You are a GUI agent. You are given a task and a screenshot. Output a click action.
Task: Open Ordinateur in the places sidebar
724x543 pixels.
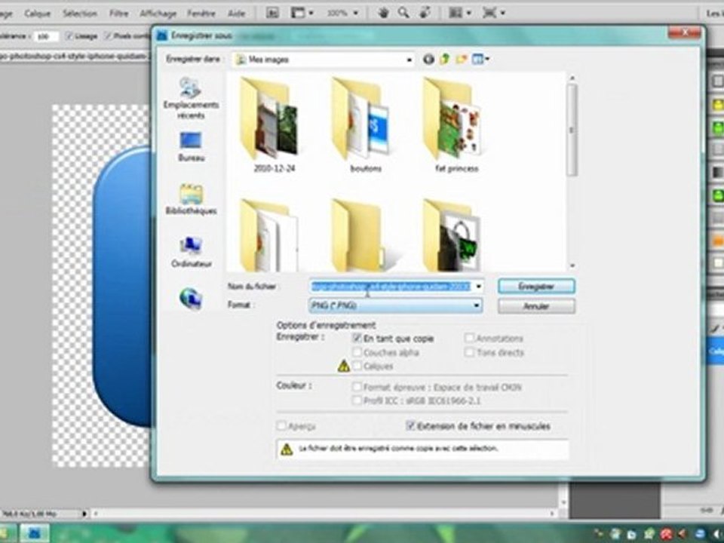[191, 252]
